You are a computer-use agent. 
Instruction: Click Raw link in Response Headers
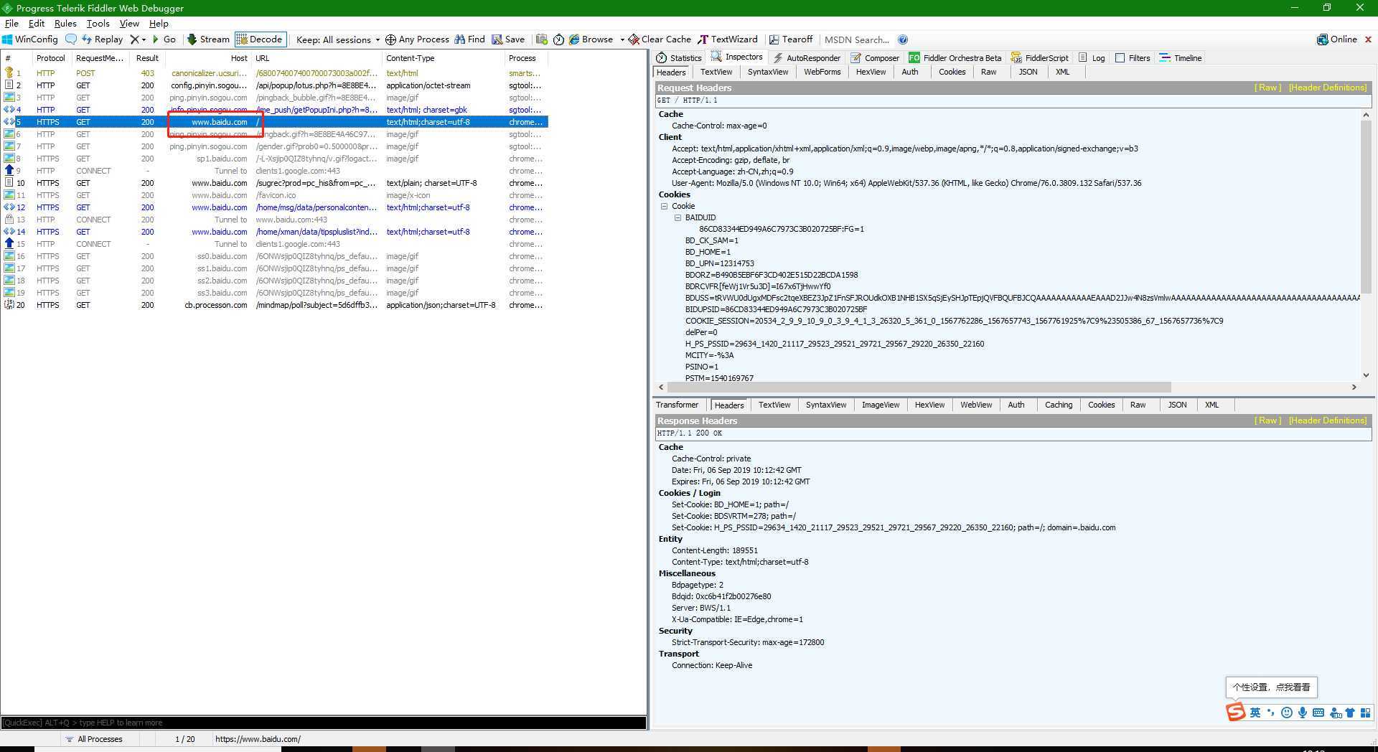coord(1267,420)
